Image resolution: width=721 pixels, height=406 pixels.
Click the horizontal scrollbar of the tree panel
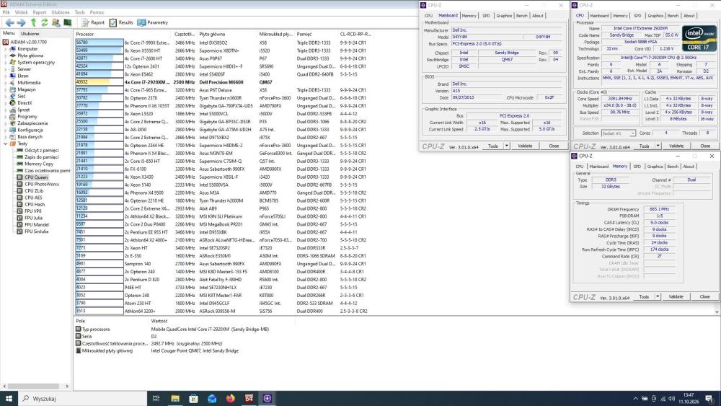point(36,387)
